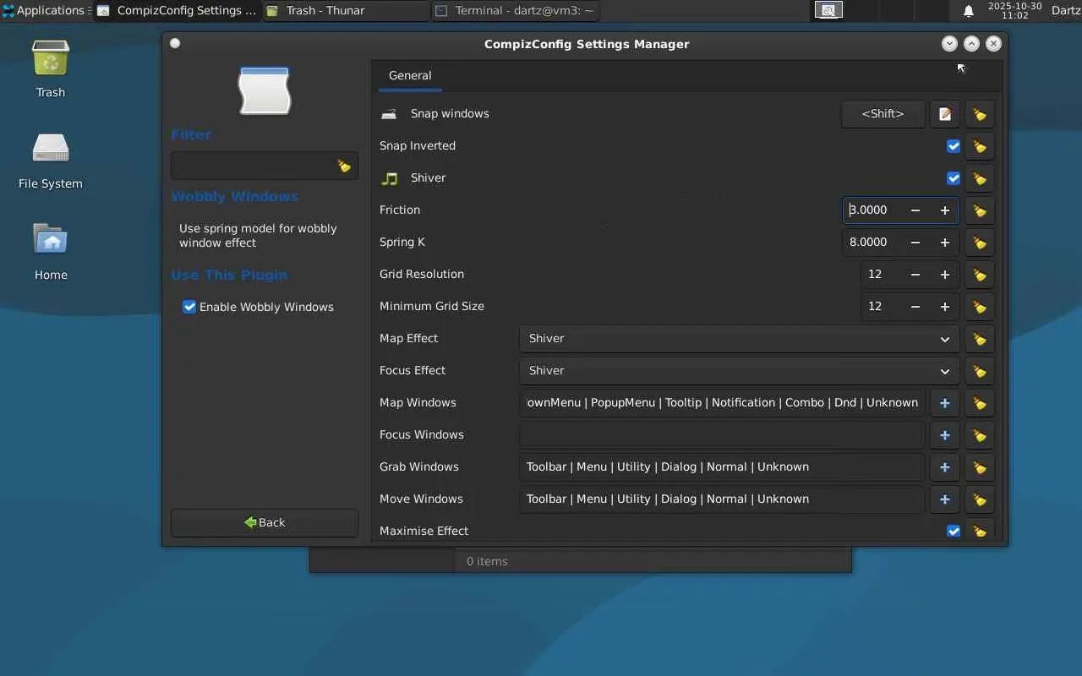Click the Back button
The image size is (1082, 676).
[x=265, y=522]
